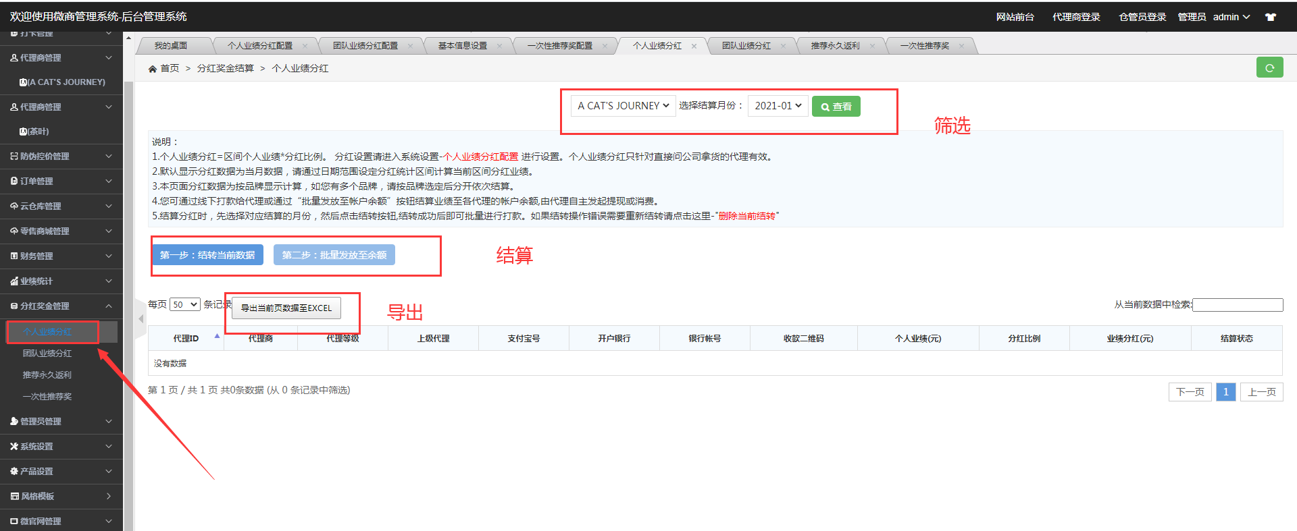This screenshot has width=1297, height=531.
Task: Open 代理商登录 link in header
Action: pos(1077,18)
